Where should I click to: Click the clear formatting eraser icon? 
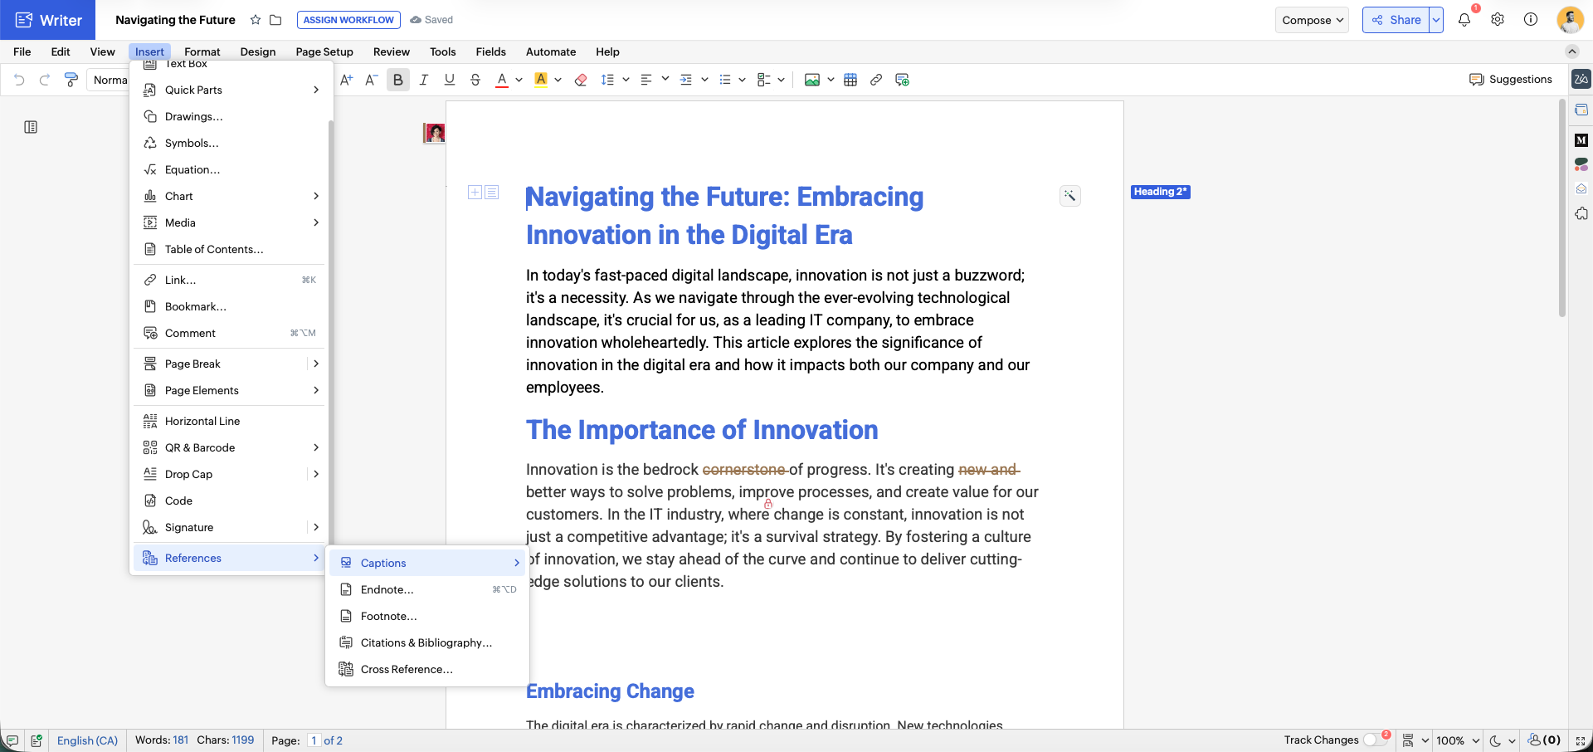581,80
